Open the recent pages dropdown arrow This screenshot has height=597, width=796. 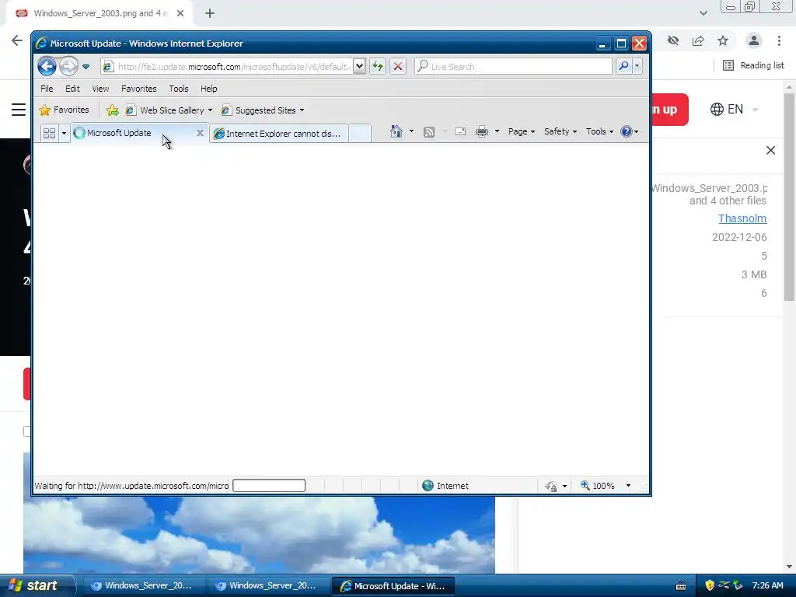coord(86,67)
